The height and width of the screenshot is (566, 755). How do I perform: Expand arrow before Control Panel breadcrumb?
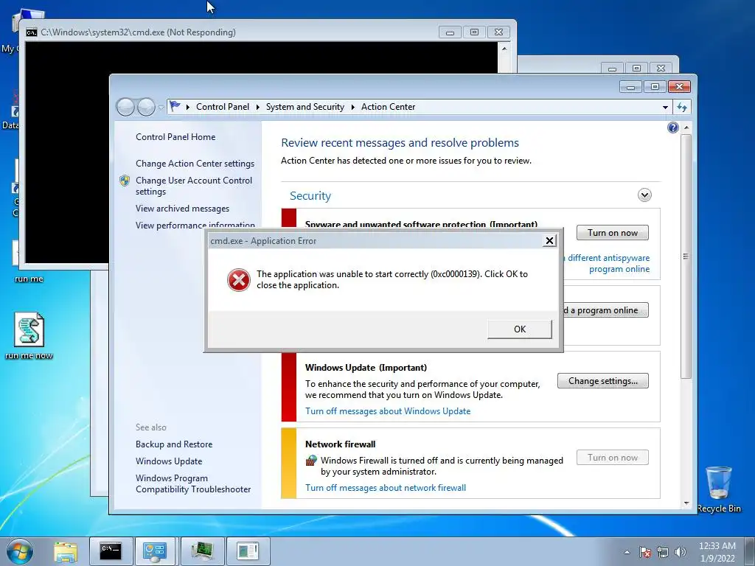[x=188, y=107]
